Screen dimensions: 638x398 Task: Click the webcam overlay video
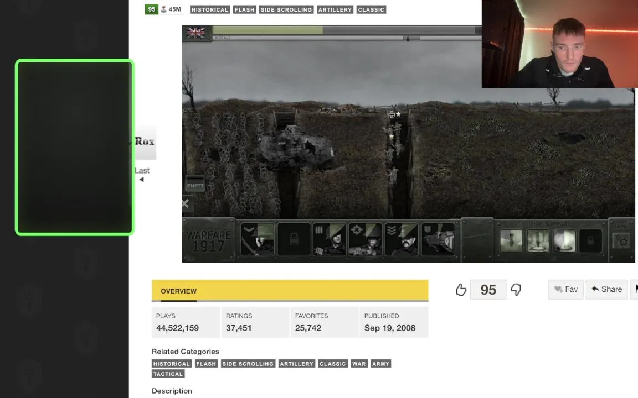560,44
